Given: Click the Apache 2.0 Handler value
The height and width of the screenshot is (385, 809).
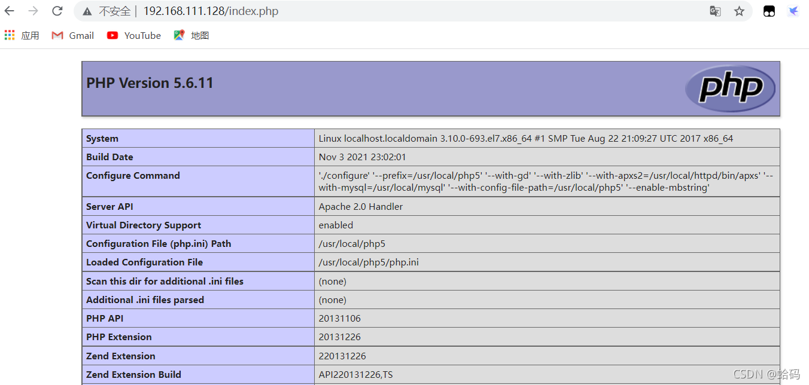Looking at the screenshot, I should click(361, 207).
